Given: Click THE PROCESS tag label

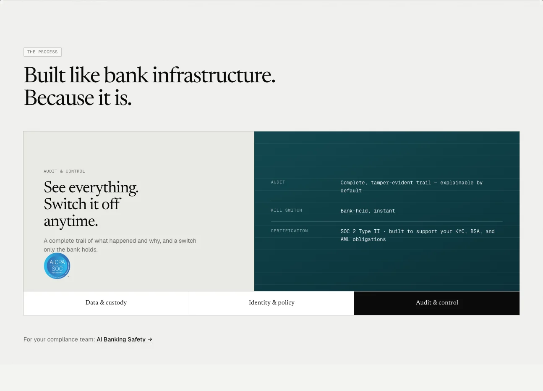Looking at the screenshot, I should pos(42,52).
